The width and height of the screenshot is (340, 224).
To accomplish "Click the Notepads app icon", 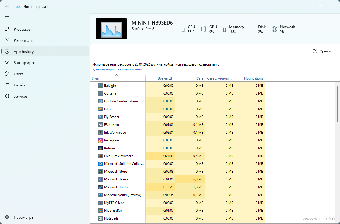I will tap(100, 218).
